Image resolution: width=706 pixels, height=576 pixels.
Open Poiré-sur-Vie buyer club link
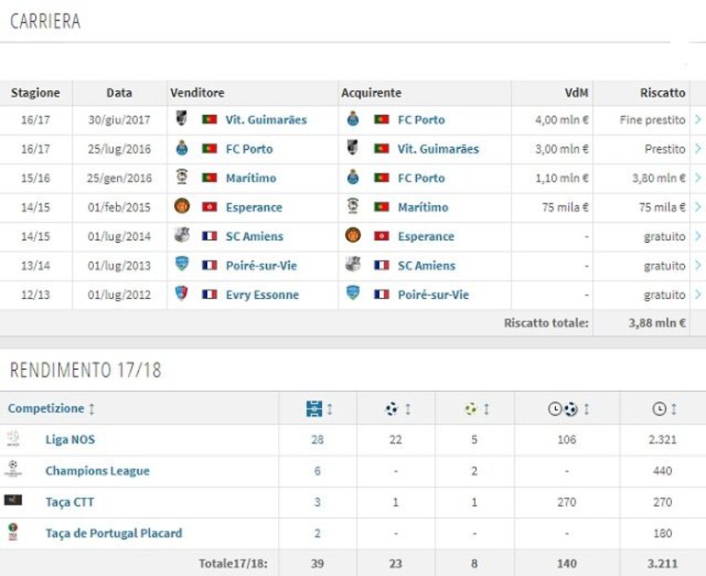(434, 294)
